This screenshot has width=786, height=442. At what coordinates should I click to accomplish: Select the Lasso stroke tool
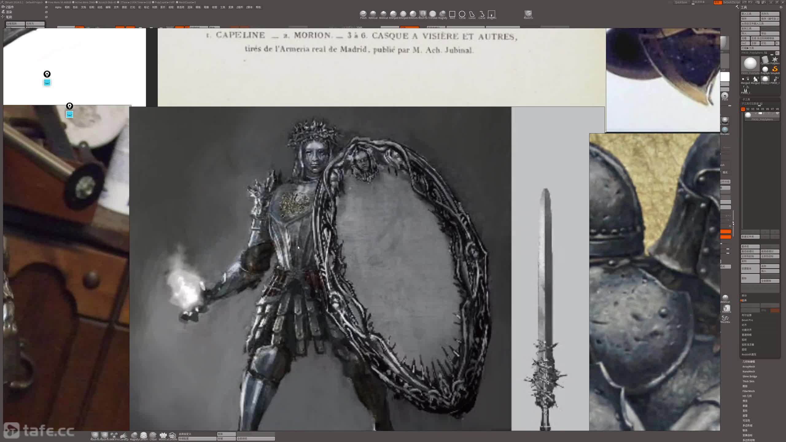click(x=472, y=14)
